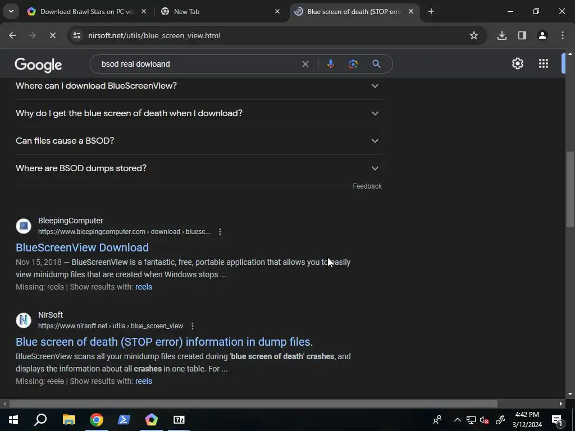
Task: Toggle the Chrome side panel
Action: (x=522, y=35)
